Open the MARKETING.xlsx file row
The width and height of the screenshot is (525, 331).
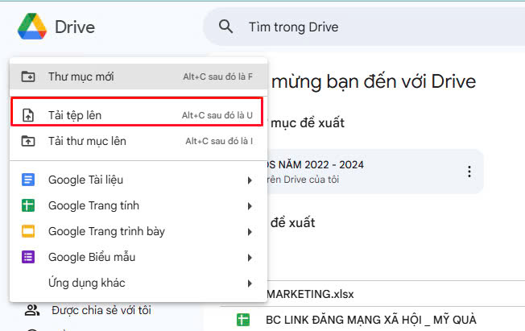click(396, 294)
